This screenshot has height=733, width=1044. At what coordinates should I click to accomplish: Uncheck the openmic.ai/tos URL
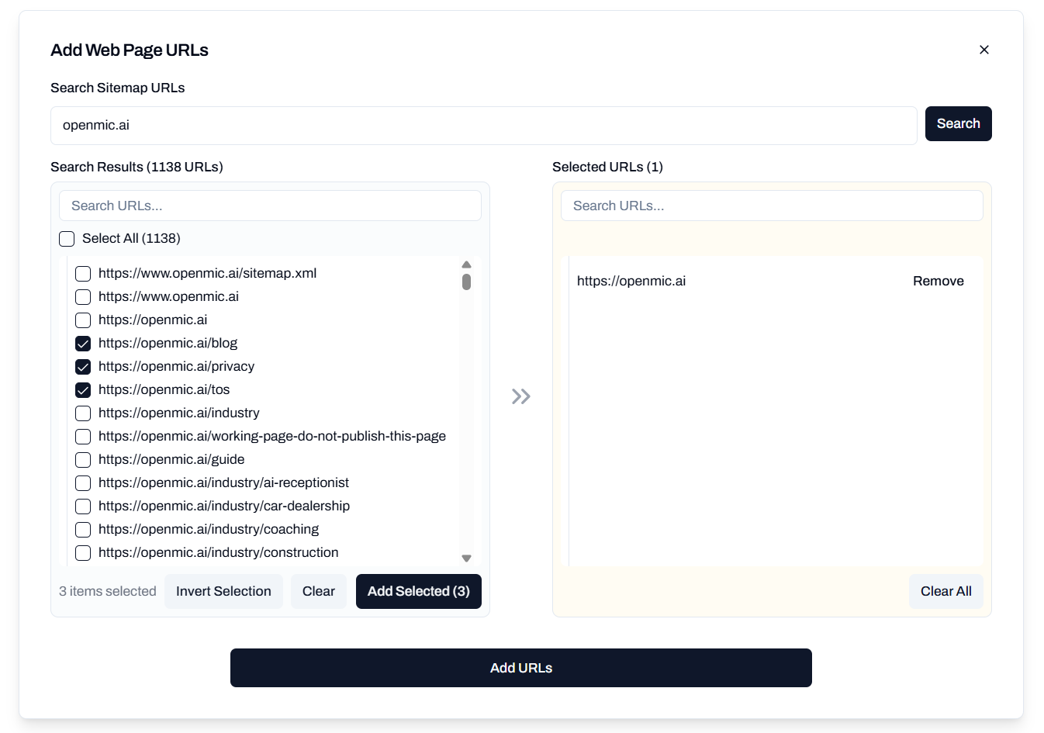(83, 389)
